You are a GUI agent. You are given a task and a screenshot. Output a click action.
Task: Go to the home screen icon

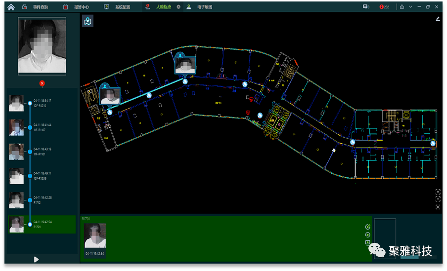[x=11, y=7]
